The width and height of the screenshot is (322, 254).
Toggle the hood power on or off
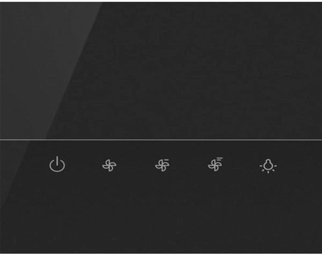point(57,164)
